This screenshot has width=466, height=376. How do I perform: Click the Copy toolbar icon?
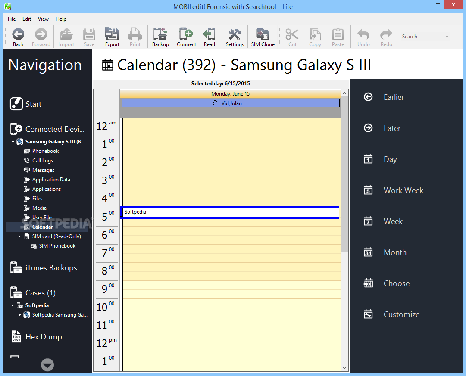315,34
